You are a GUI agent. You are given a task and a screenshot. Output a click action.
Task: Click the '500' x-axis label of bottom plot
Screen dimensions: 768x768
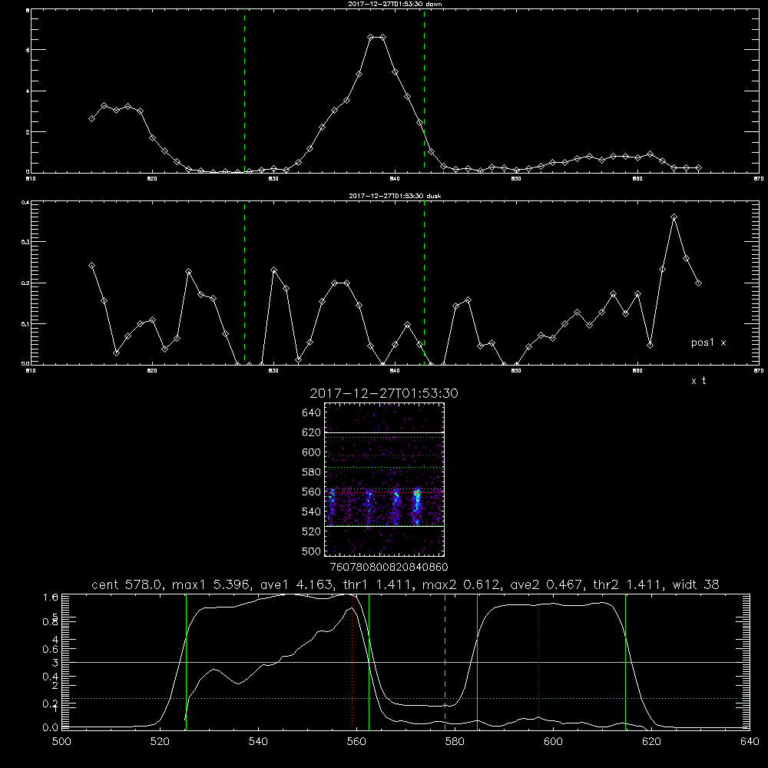61,742
